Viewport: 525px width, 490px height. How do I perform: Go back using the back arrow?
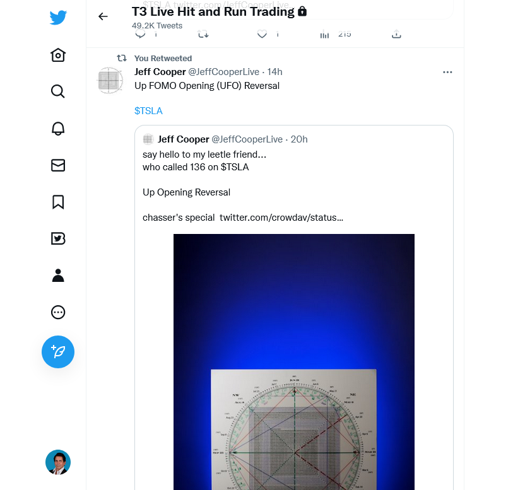click(x=103, y=16)
